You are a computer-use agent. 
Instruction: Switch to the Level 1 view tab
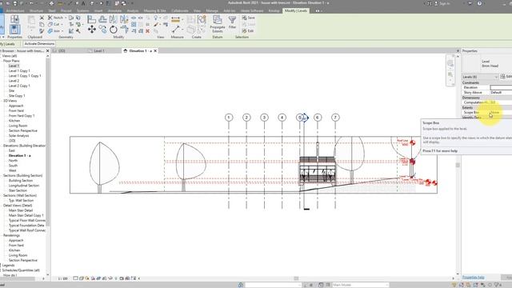pos(98,51)
